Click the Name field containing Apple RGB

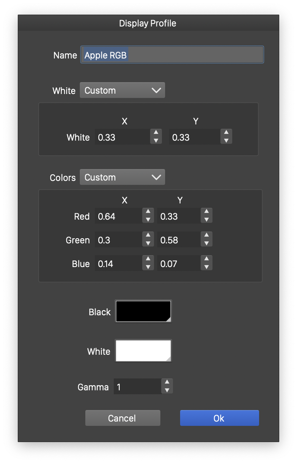172,55
